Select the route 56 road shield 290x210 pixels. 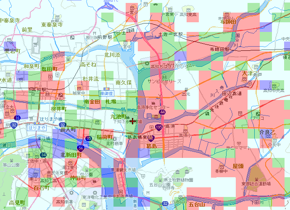(80, 148)
